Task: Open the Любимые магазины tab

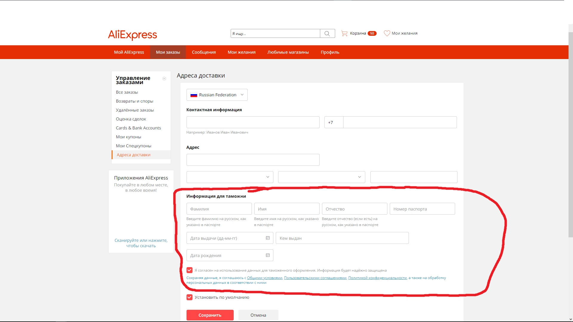Action: [288, 52]
